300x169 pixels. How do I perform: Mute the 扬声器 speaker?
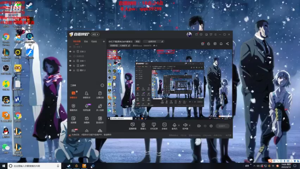(185, 126)
